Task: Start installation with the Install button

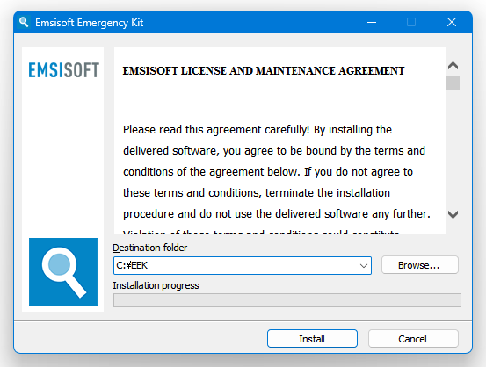Action: (312, 339)
